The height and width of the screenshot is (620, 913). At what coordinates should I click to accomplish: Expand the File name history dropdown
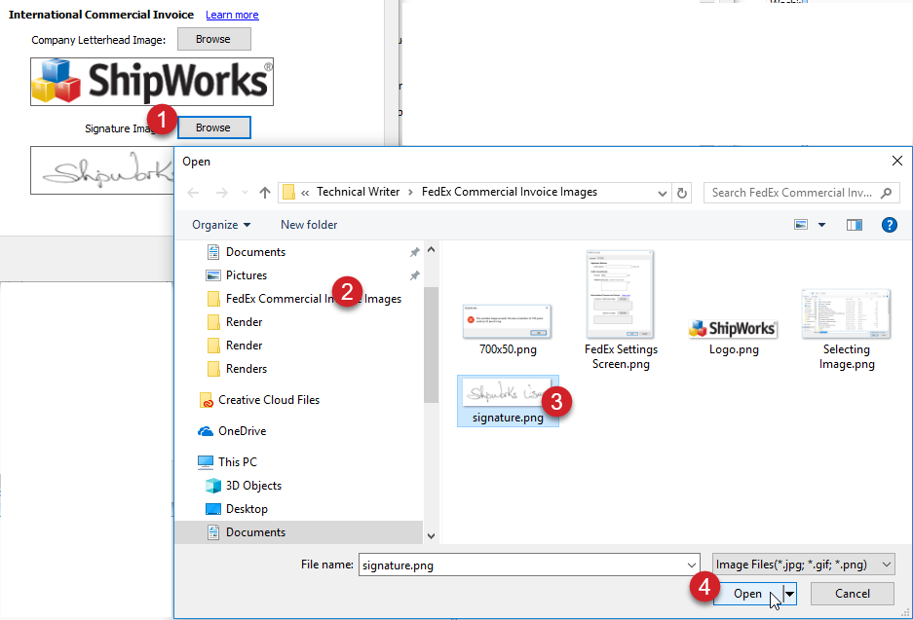(x=692, y=565)
